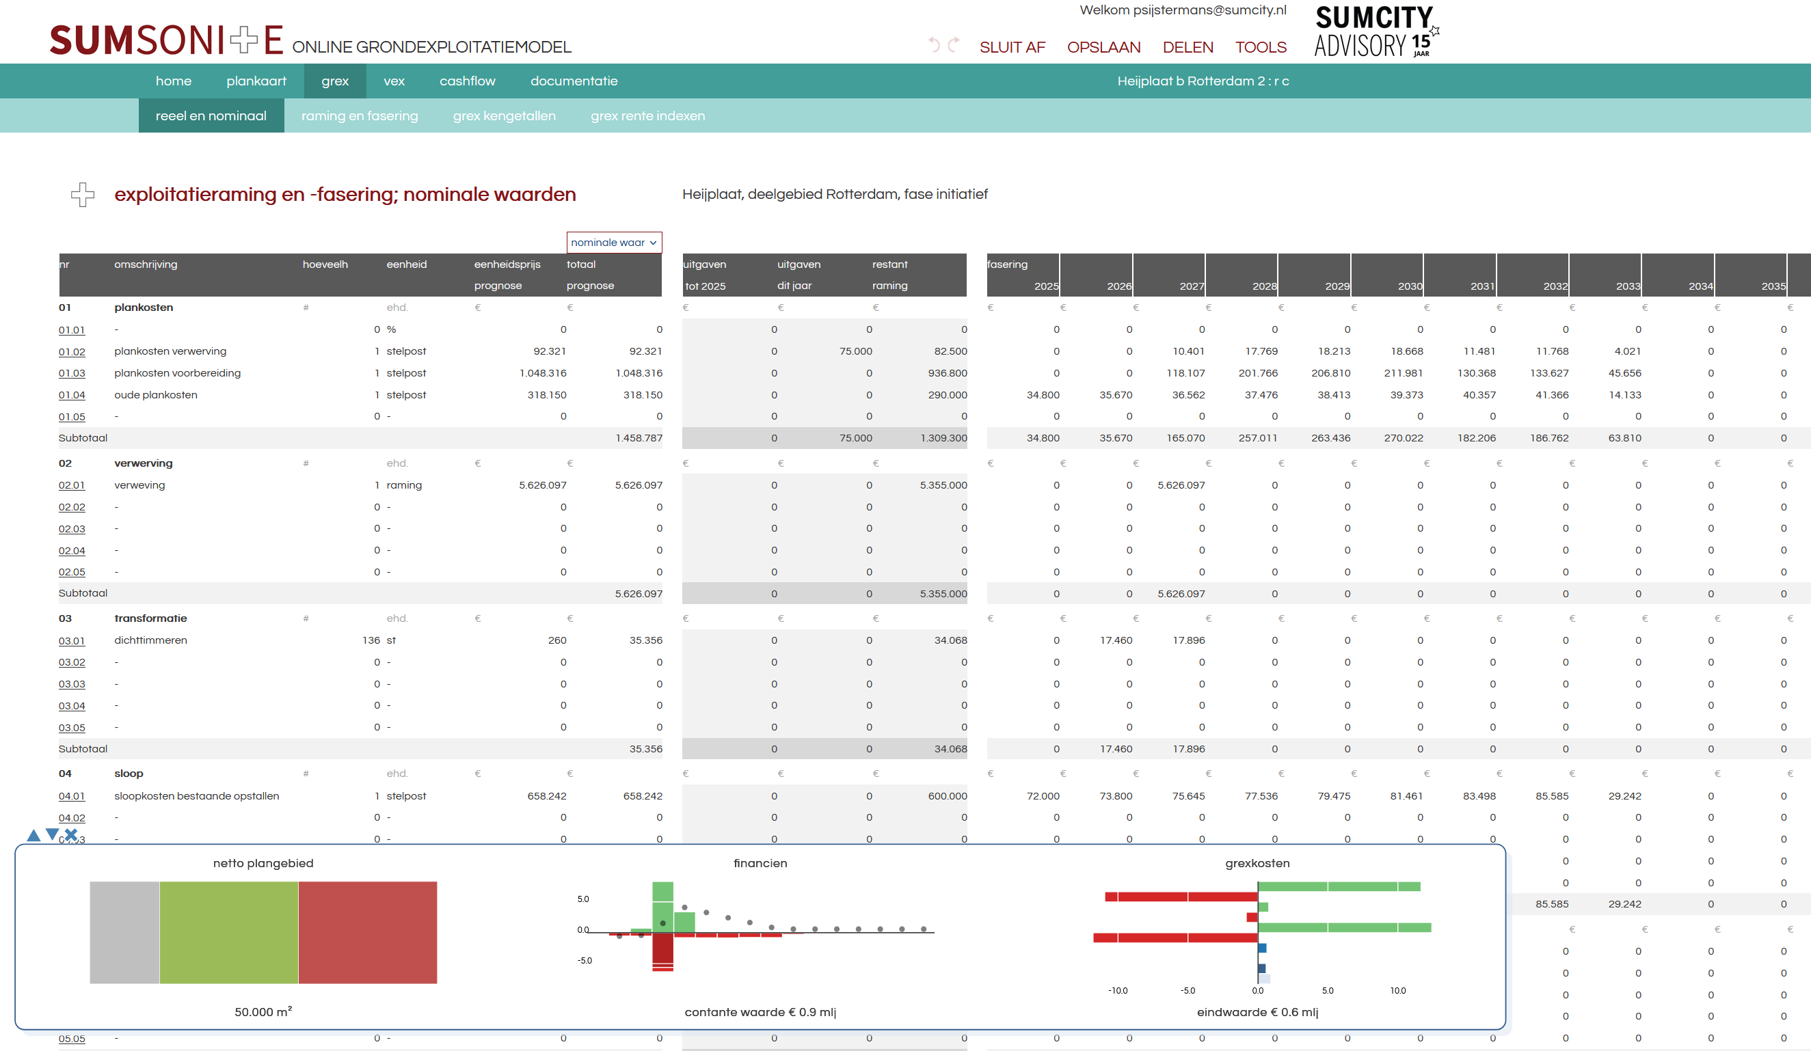Open the DELEN menu
The height and width of the screenshot is (1051, 1811).
[x=1188, y=47]
